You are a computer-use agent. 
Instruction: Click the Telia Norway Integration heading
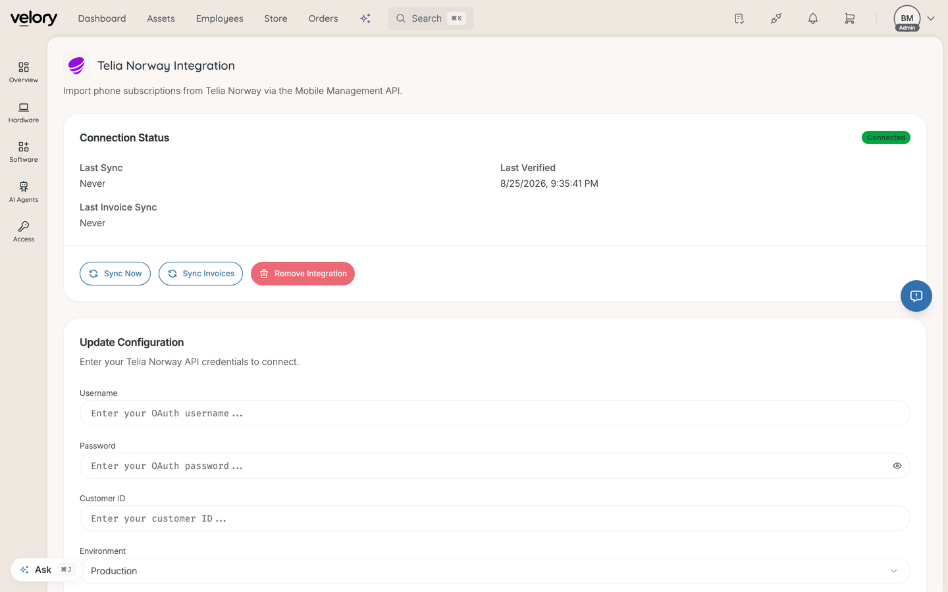pyautogui.click(x=166, y=66)
